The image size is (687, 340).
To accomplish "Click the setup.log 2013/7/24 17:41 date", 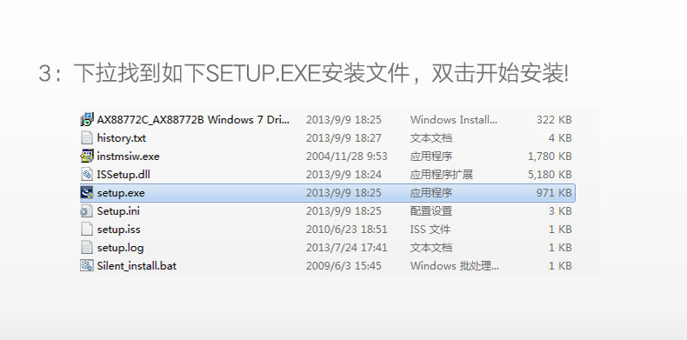I will (x=347, y=248).
